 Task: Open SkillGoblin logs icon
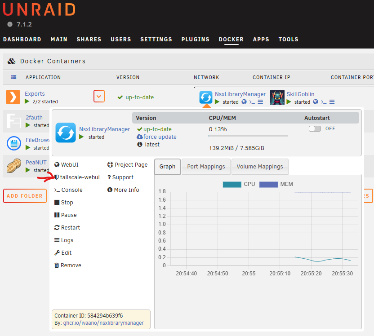click(x=332, y=102)
